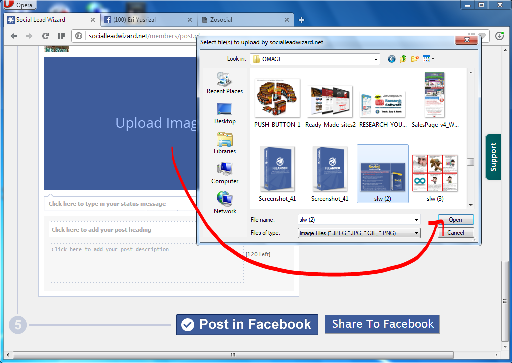This screenshot has width=512, height=363.
Task: Click the page horizontal scrollbar
Action: 233,355
